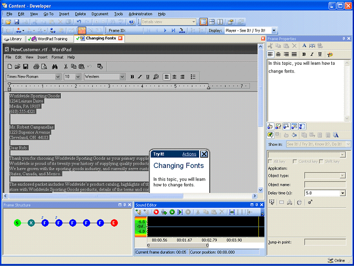354x266 pixels.
Task: Select the green S start frame node
Action: click(x=17, y=223)
